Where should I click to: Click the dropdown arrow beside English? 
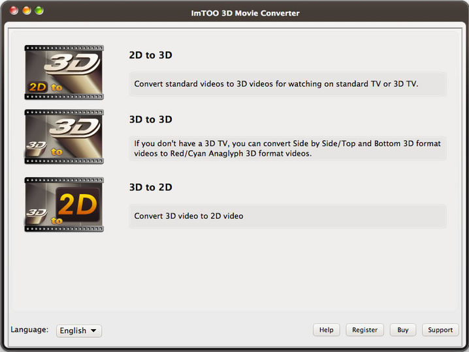coord(94,330)
